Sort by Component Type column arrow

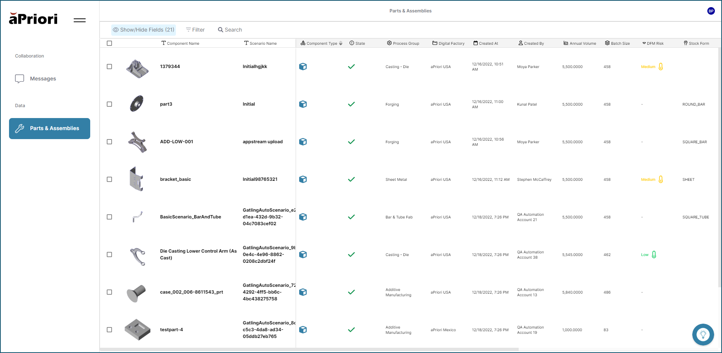[341, 43]
